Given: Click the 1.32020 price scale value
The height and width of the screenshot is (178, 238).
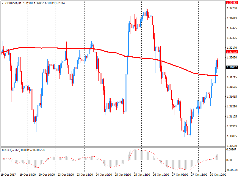Looking at the screenshot, I should [x=232, y=58].
